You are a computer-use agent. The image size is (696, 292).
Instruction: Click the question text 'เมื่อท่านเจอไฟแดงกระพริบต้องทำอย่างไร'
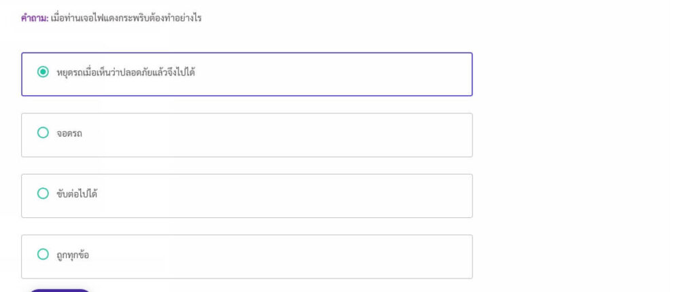pyautogui.click(x=126, y=18)
